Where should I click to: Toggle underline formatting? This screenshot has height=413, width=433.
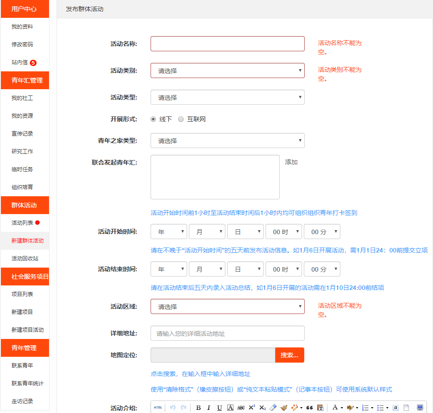coord(220,408)
